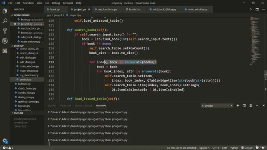Open the notifications bell in status bar
Viewport: 267px width, 150px height.
pyautogui.click(x=263, y=147)
